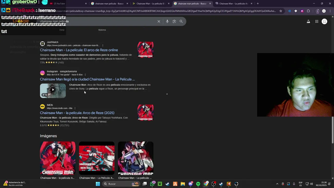Click the Makima cast label

102,30
